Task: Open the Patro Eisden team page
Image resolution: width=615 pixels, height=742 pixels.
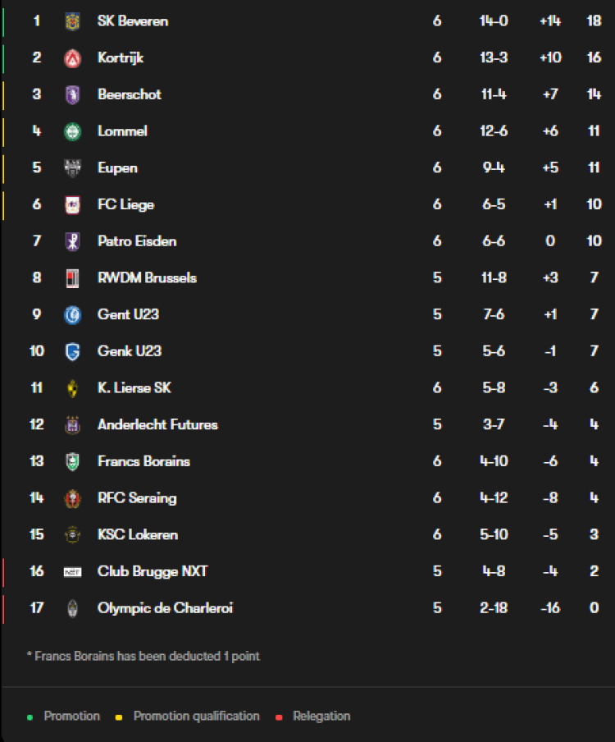Action: coord(136,241)
